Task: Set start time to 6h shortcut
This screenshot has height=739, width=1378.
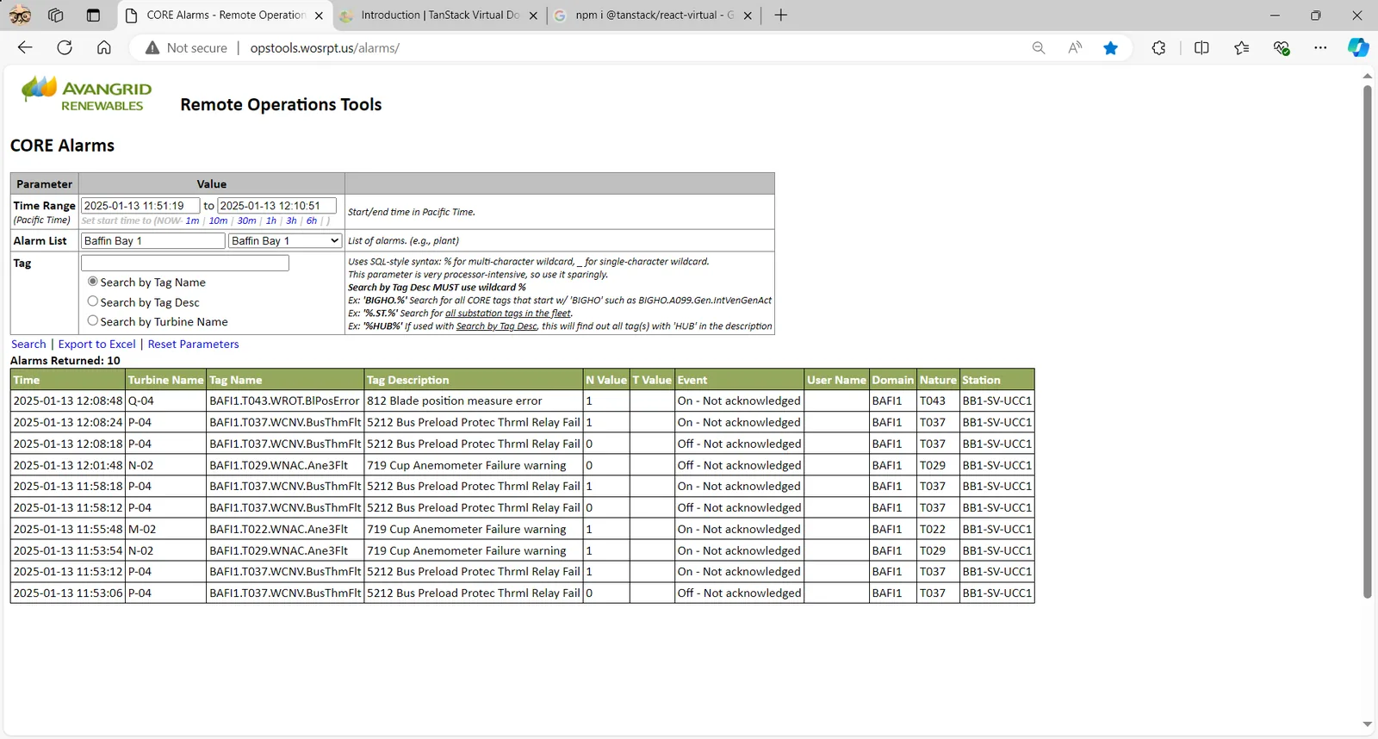Action: click(x=312, y=220)
